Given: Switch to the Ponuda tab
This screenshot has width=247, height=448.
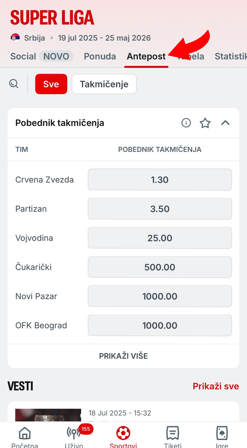Looking at the screenshot, I should click(x=100, y=56).
